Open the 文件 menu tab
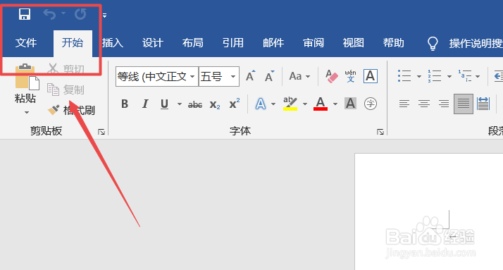503x270 pixels. [26, 43]
